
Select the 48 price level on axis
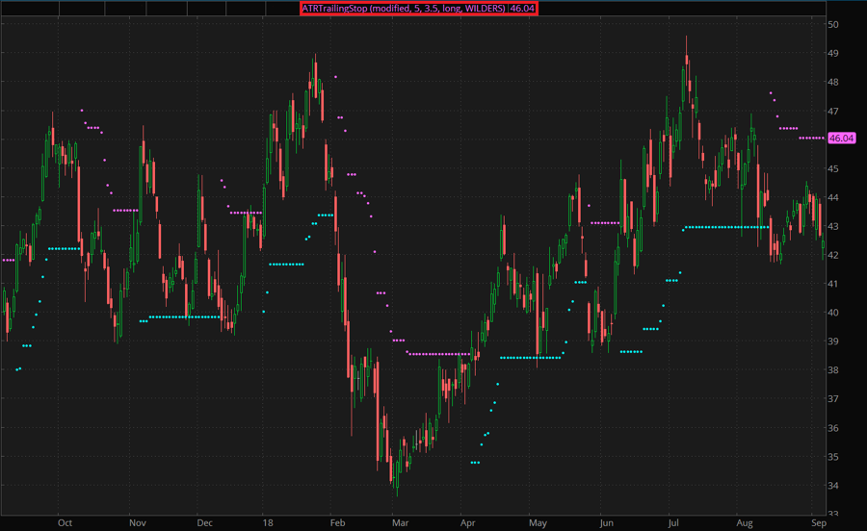[x=833, y=82]
